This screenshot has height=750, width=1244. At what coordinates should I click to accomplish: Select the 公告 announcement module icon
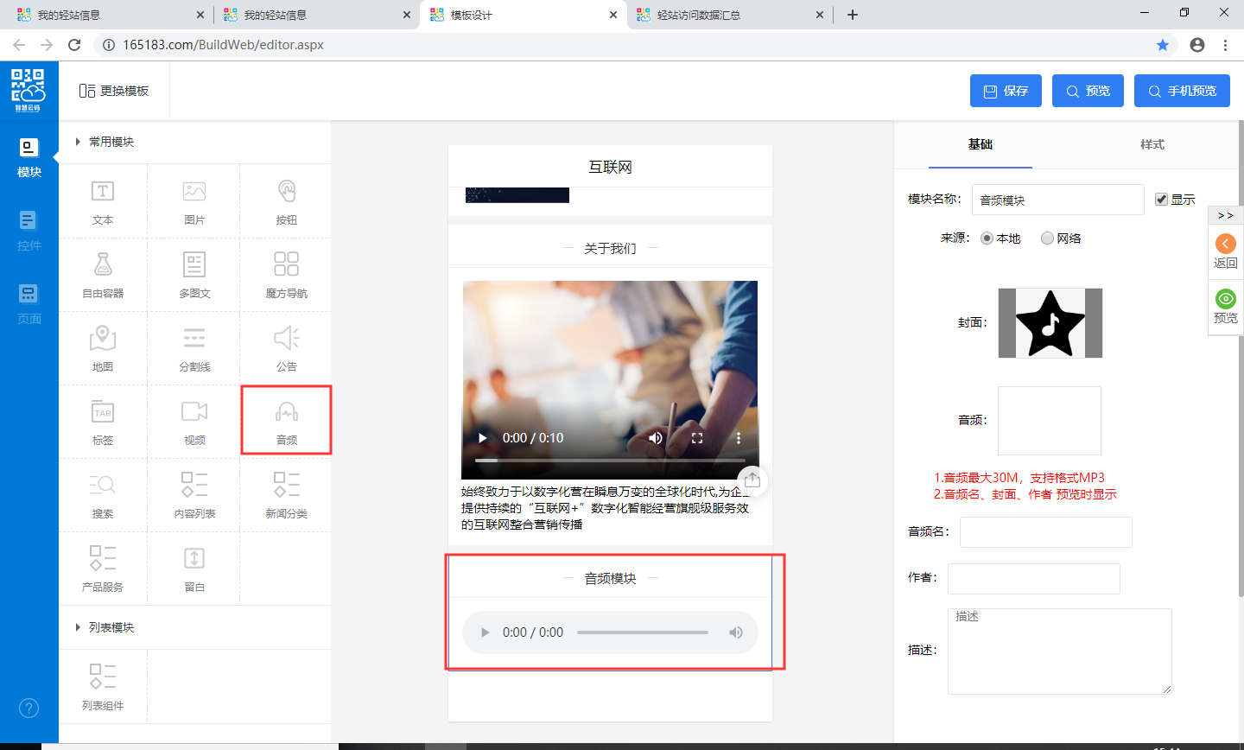click(286, 339)
